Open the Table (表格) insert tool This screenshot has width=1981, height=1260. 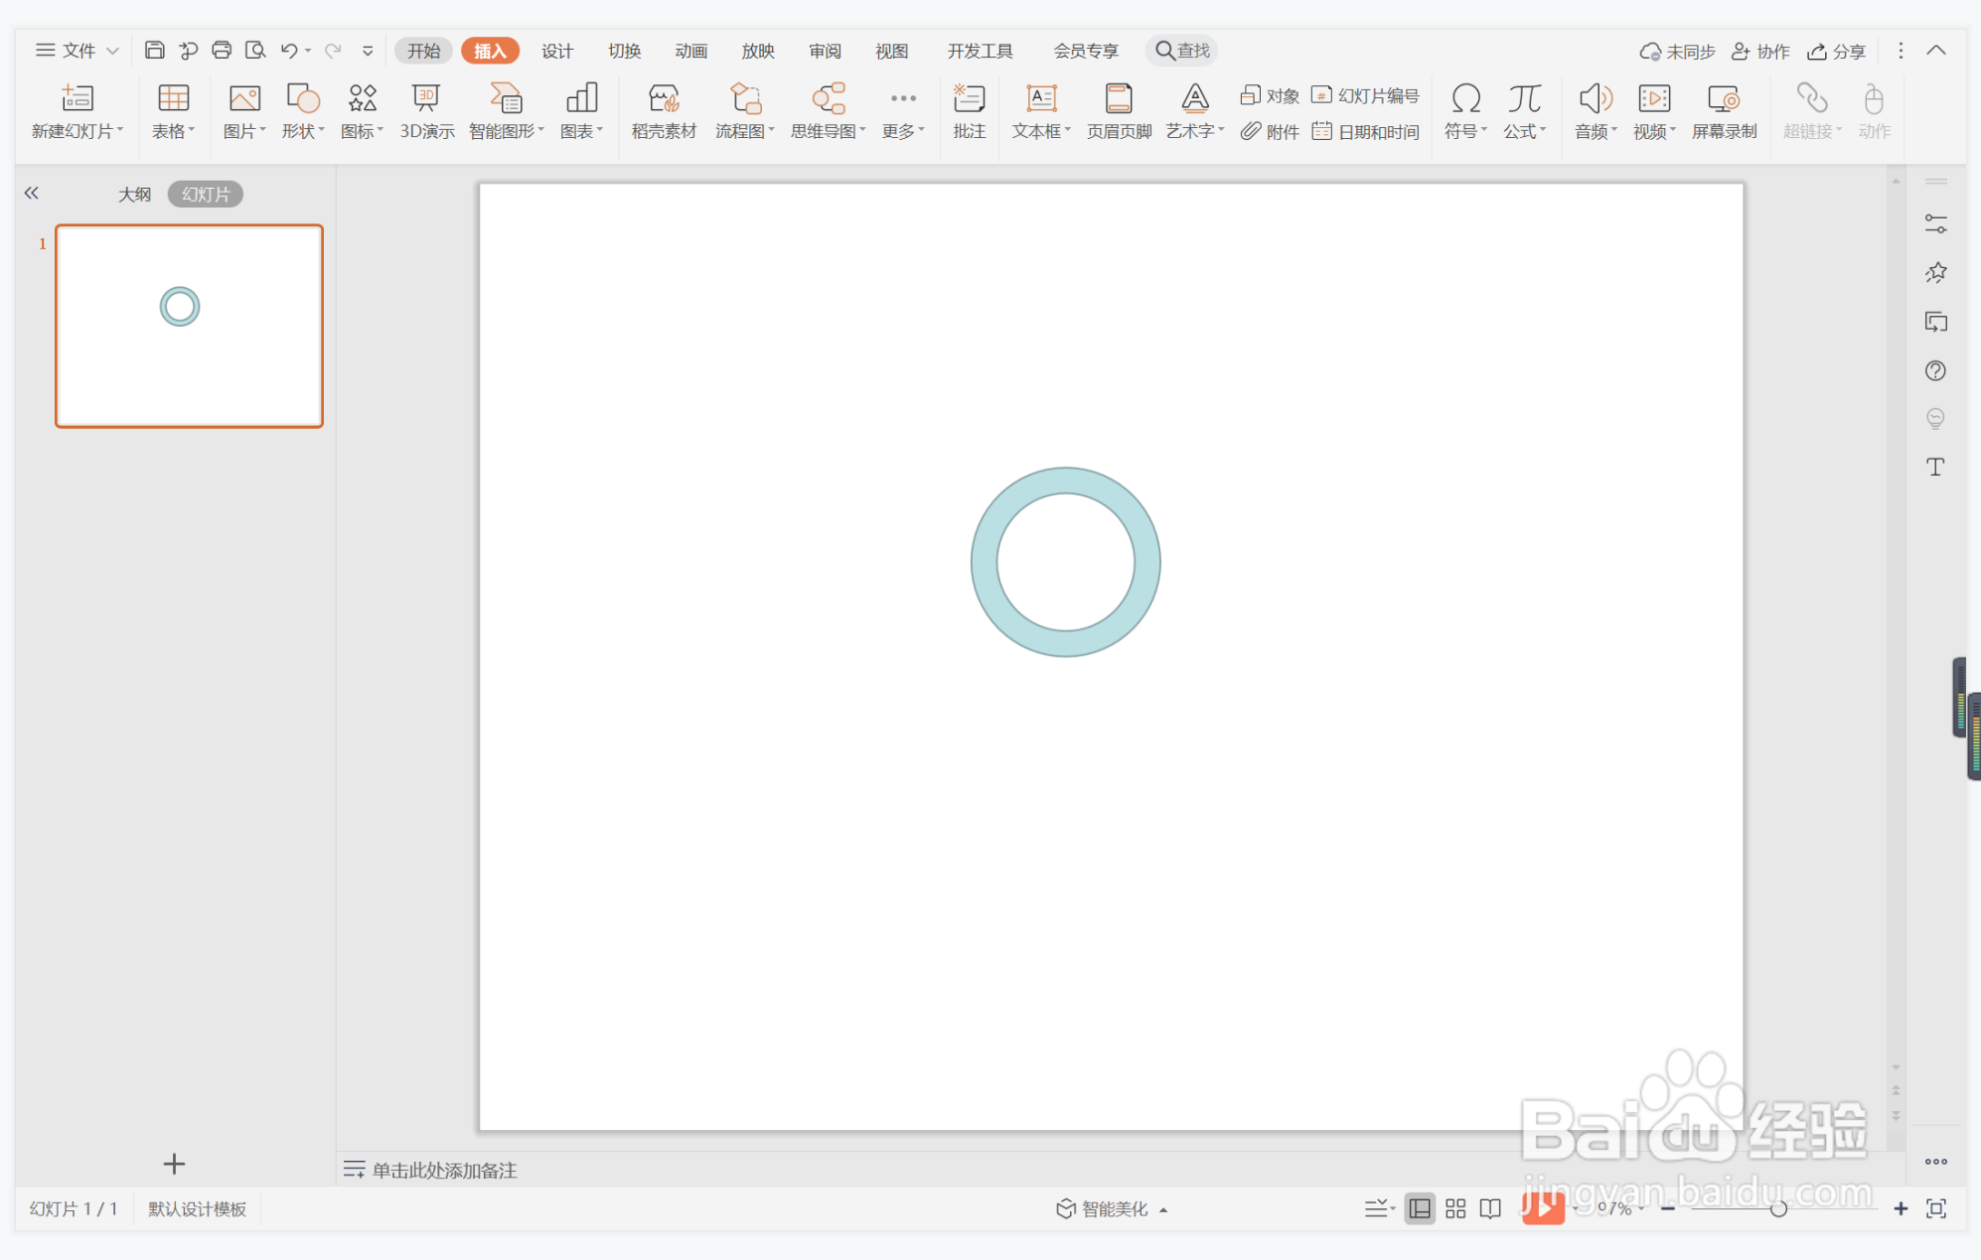tap(173, 98)
